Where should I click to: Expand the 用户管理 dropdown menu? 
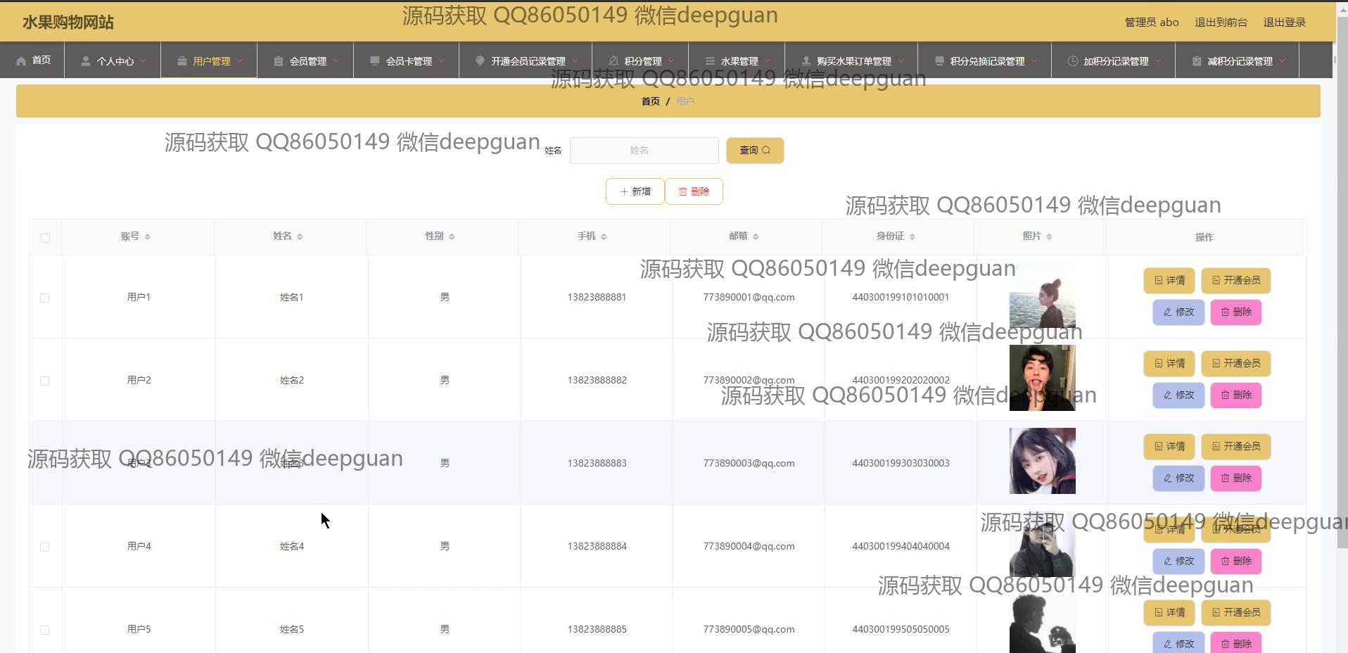point(239,61)
